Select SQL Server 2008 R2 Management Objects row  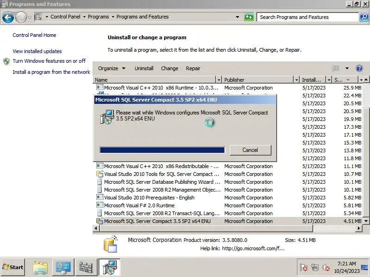click(x=228, y=190)
